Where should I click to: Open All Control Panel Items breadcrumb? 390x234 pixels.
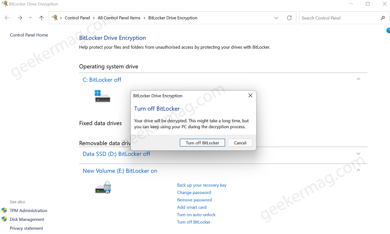tap(119, 18)
